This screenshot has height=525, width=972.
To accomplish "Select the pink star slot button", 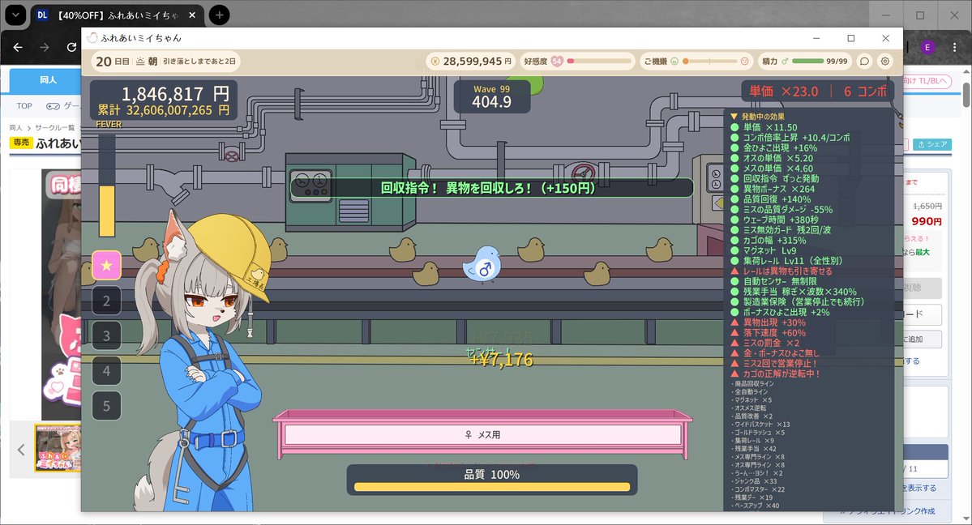I will click(x=107, y=265).
